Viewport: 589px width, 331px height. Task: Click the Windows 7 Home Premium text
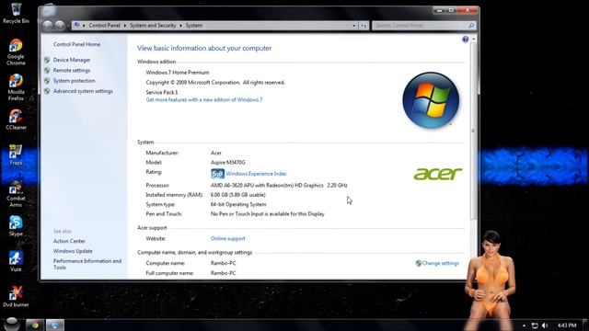pos(178,73)
